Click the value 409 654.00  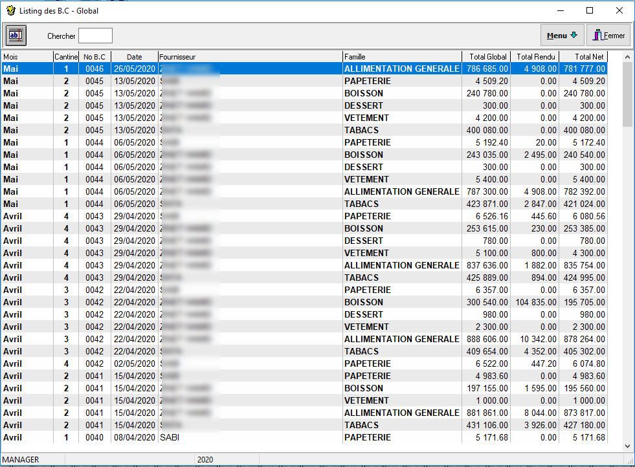[x=487, y=352]
